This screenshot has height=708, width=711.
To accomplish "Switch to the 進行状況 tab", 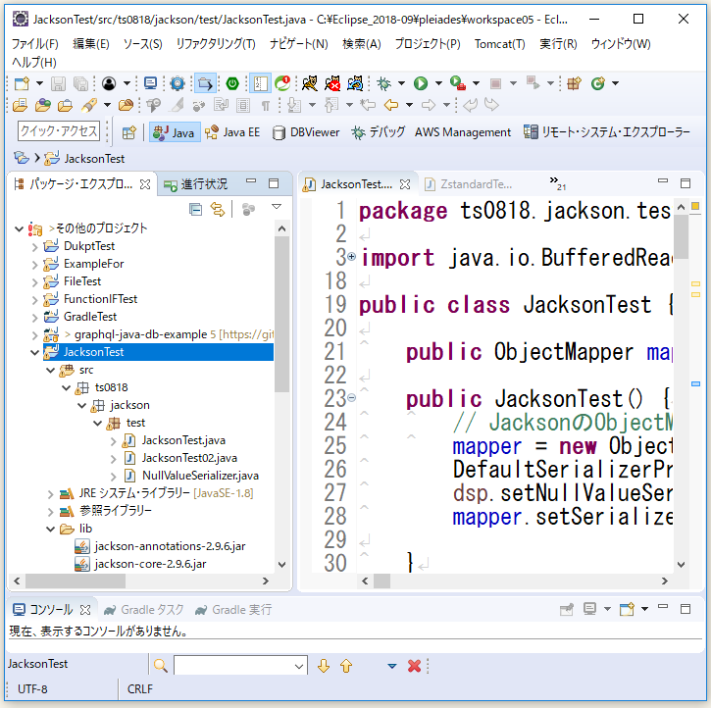I will [196, 184].
